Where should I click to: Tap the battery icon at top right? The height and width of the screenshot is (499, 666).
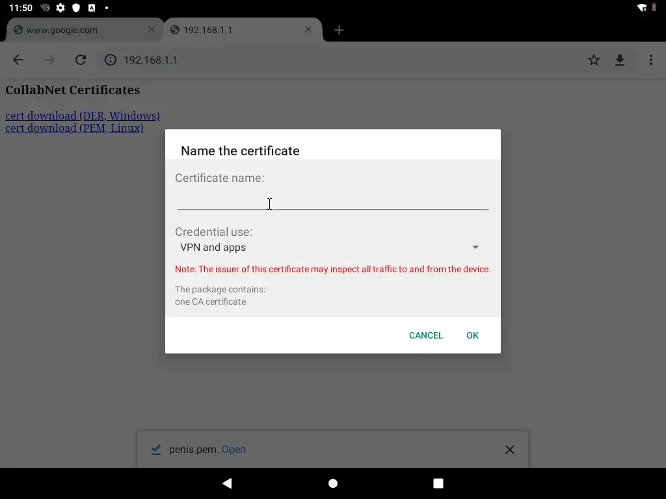tap(654, 7)
